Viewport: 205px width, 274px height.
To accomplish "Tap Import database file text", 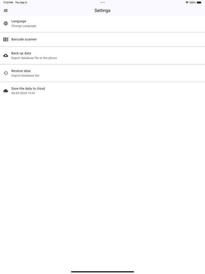I will [25, 76].
